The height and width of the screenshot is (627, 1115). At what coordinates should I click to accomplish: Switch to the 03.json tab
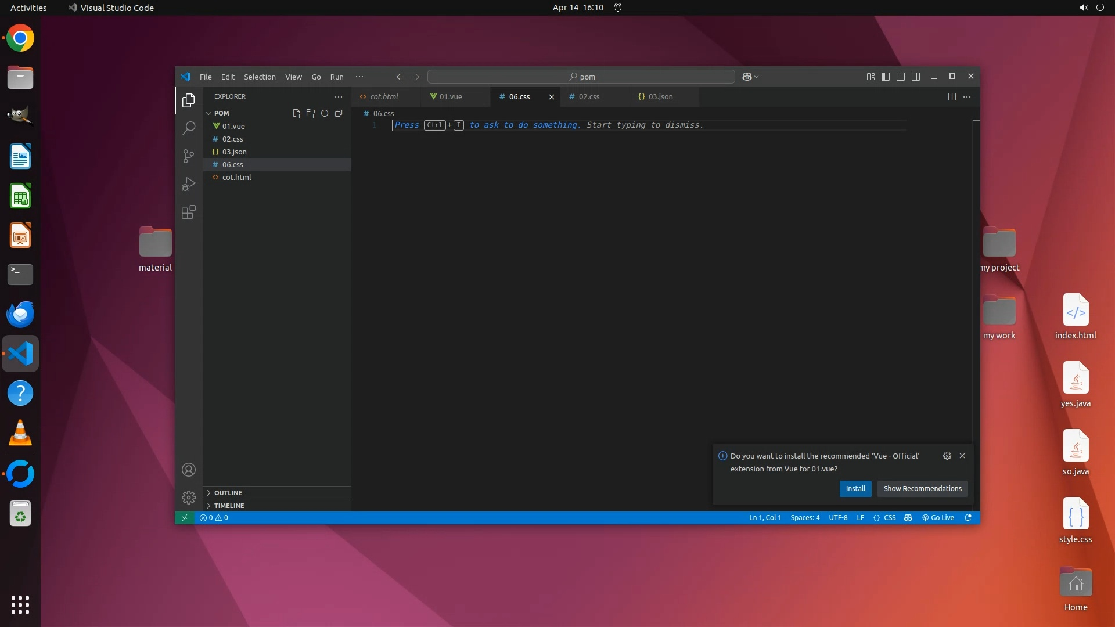pos(660,97)
